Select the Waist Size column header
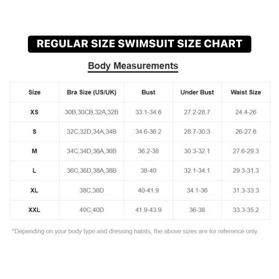Viewport: 279px width, 279px height. point(246,92)
